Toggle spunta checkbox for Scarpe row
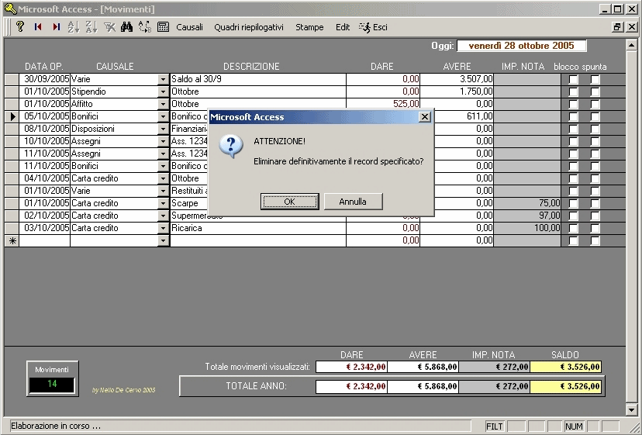This screenshot has width=642, height=435. pyautogui.click(x=595, y=203)
